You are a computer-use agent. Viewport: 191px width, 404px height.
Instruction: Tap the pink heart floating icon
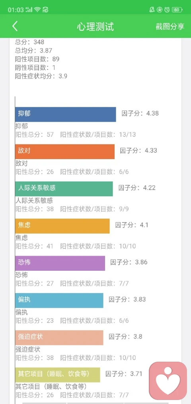pos(168,381)
